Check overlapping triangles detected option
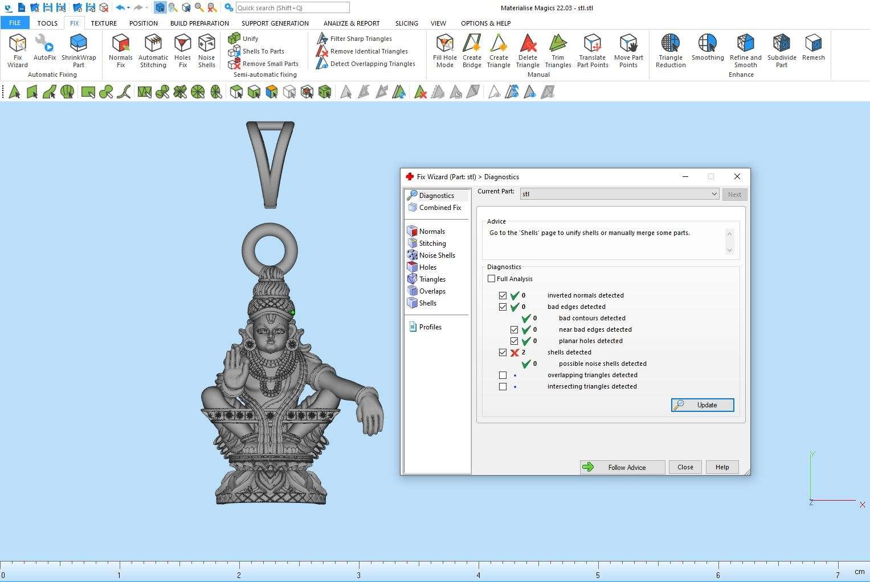This screenshot has height=582, width=870. click(x=503, y=375)
